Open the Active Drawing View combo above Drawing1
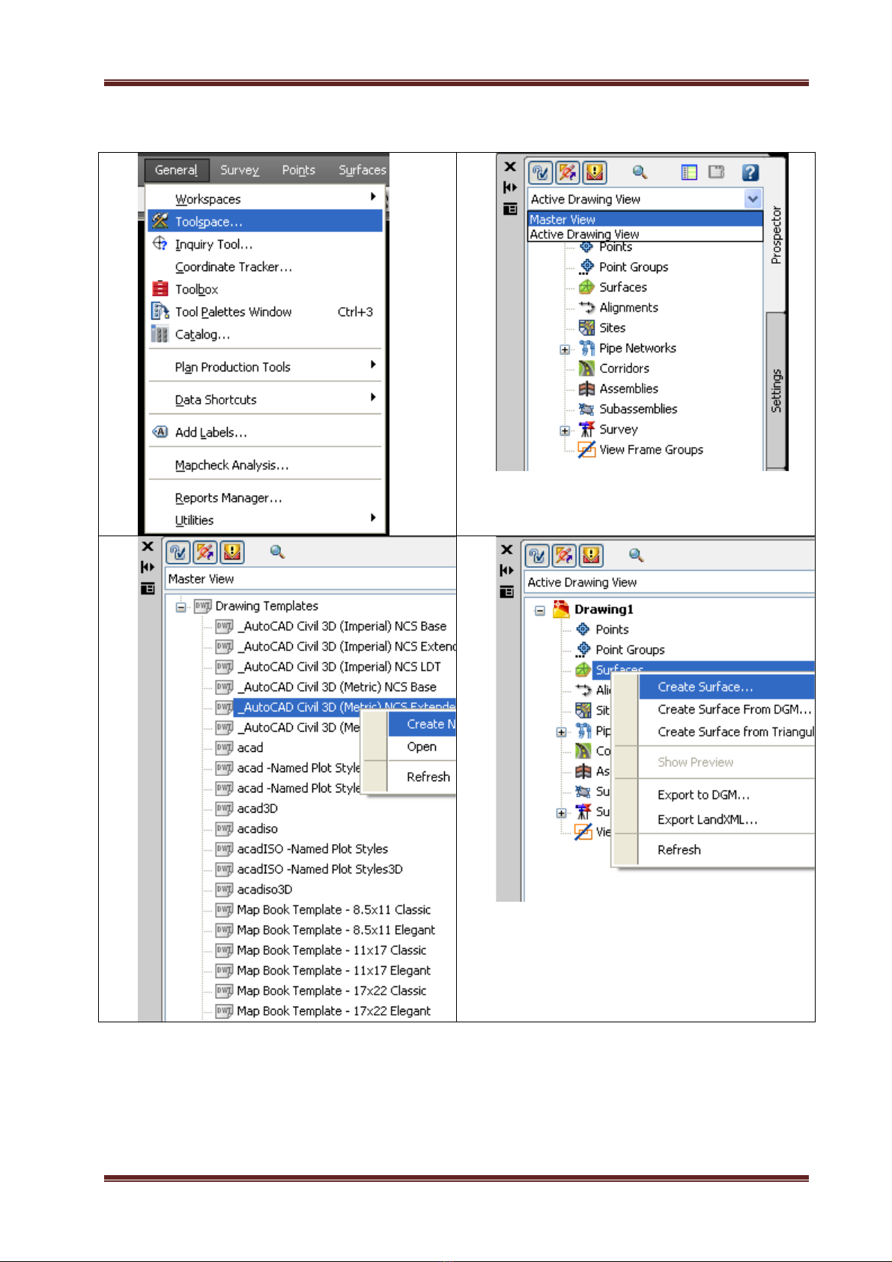Image resolution: width=892 pixels, height=1262 pixels. tap(670, 582)
